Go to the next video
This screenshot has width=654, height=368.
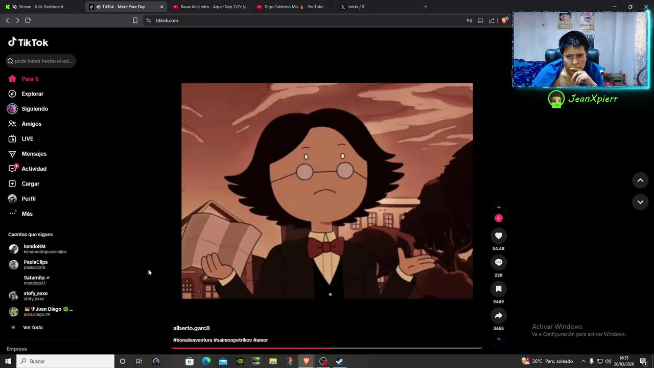[640, 202]
